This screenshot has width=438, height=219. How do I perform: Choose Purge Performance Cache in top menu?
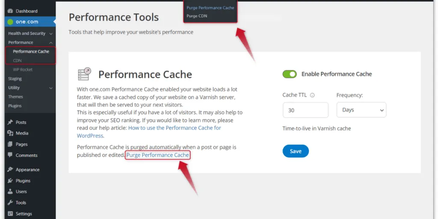[x=210, y=8]
